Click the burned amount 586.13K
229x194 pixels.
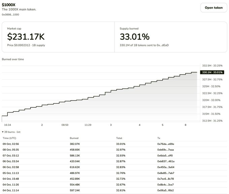click(75, 156)
